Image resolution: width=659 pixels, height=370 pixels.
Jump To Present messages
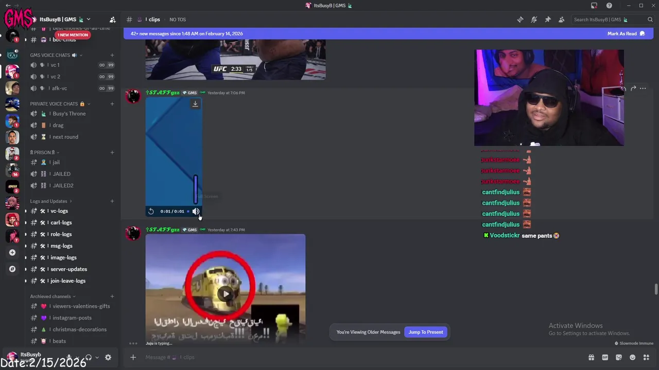point(426,332)
